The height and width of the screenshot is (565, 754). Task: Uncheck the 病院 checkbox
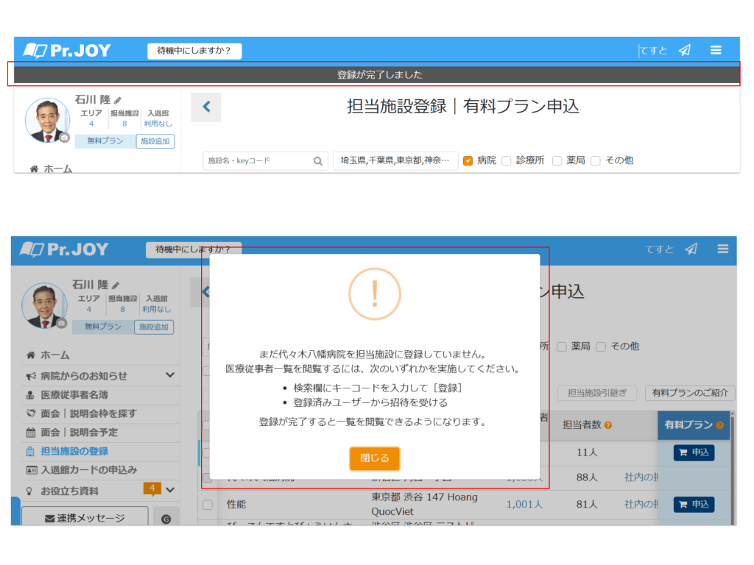[468, 160]
